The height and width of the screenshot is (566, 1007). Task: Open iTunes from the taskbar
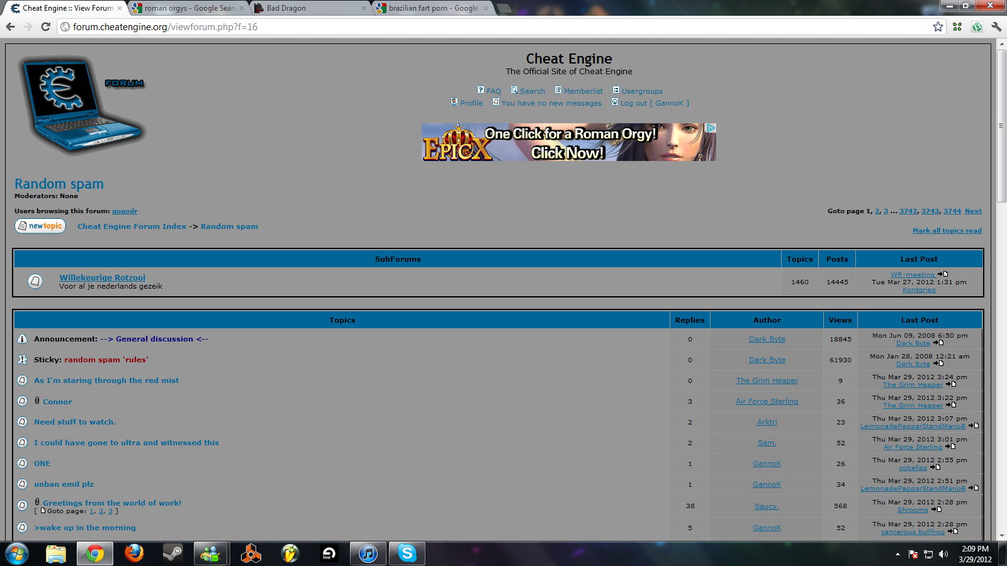point(368,553)
